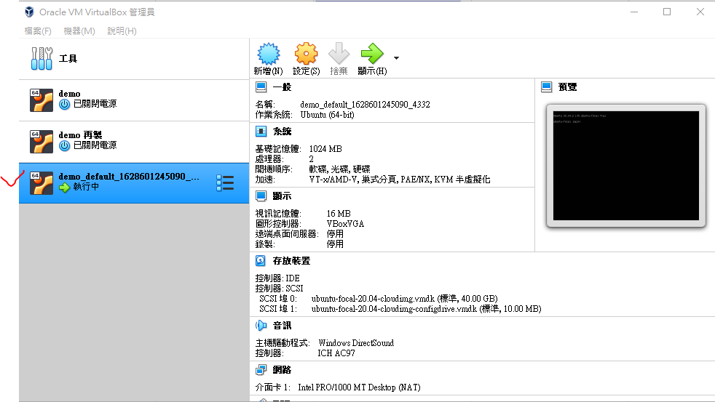Click the System (系統) chip icon

pos(261,132)
